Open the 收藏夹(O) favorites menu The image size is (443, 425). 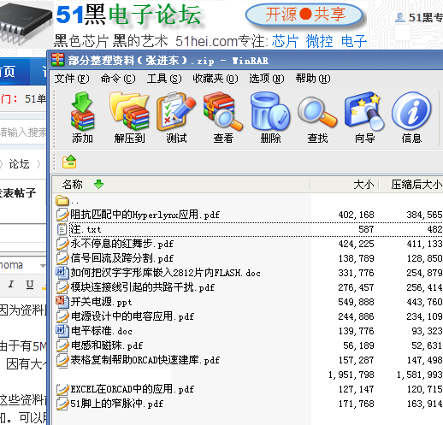pyautogui.click(x=216, y=79)
